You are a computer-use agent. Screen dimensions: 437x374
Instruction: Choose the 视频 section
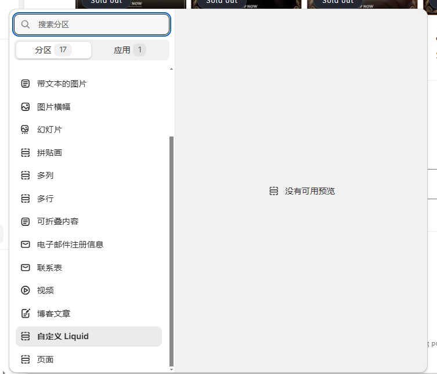point(89,290)
